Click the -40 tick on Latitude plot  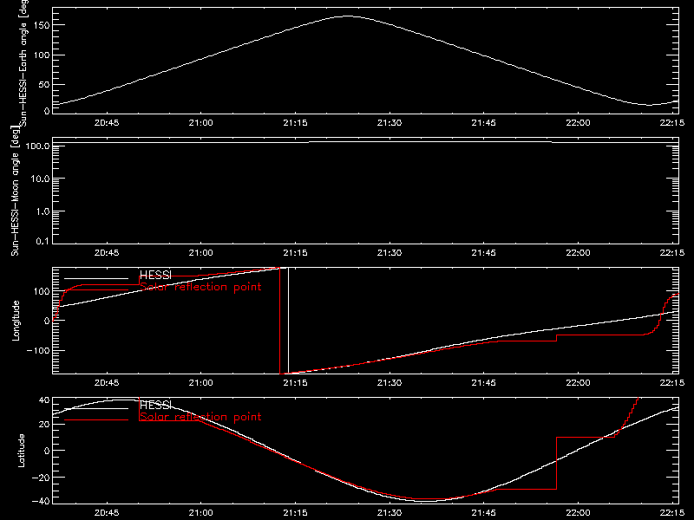pyautogui.click(x=41, y=502)
